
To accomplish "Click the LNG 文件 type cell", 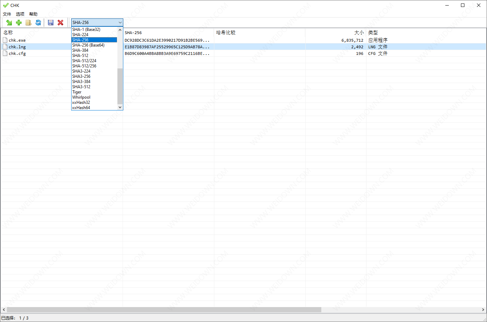I will 378,47.
